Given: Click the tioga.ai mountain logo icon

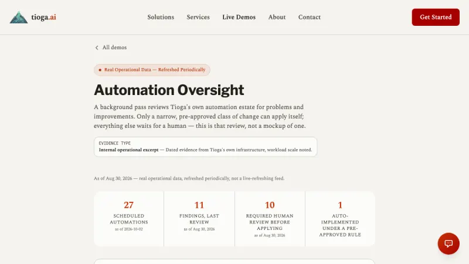Looking at the screenshot, I should 19,17.
